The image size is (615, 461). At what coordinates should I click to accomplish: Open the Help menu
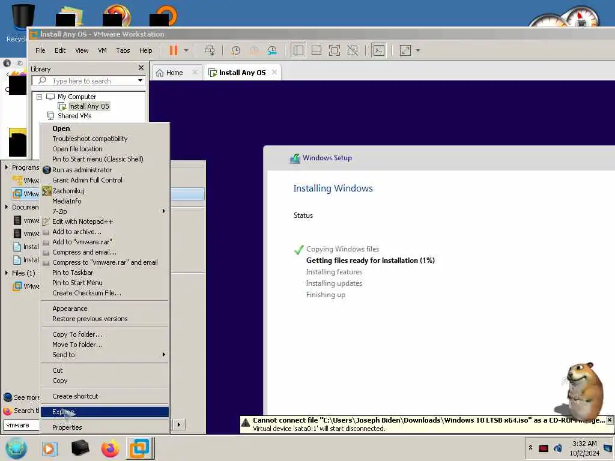coord(145,50)
